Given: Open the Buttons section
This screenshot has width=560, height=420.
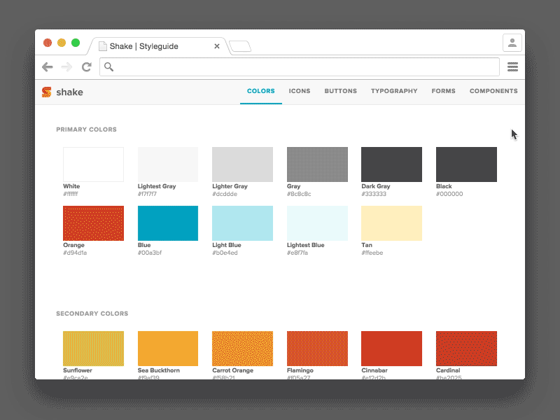Looking at the screenshot, I should [340, 91].
